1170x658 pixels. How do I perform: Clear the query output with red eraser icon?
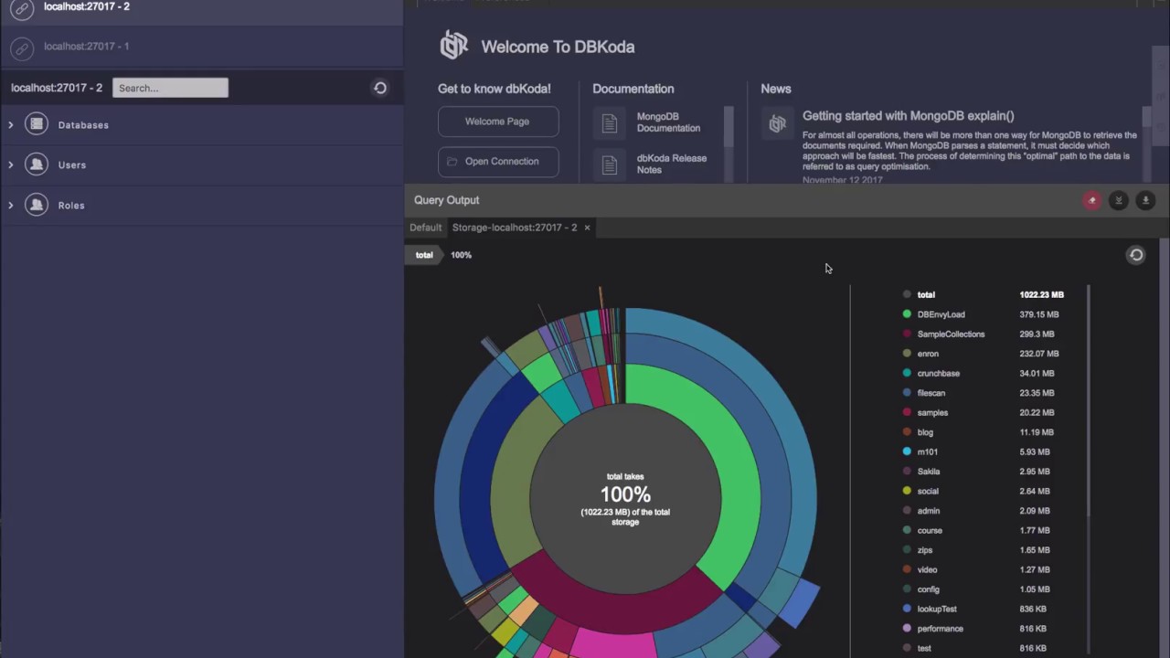[x=1091, y=200]
